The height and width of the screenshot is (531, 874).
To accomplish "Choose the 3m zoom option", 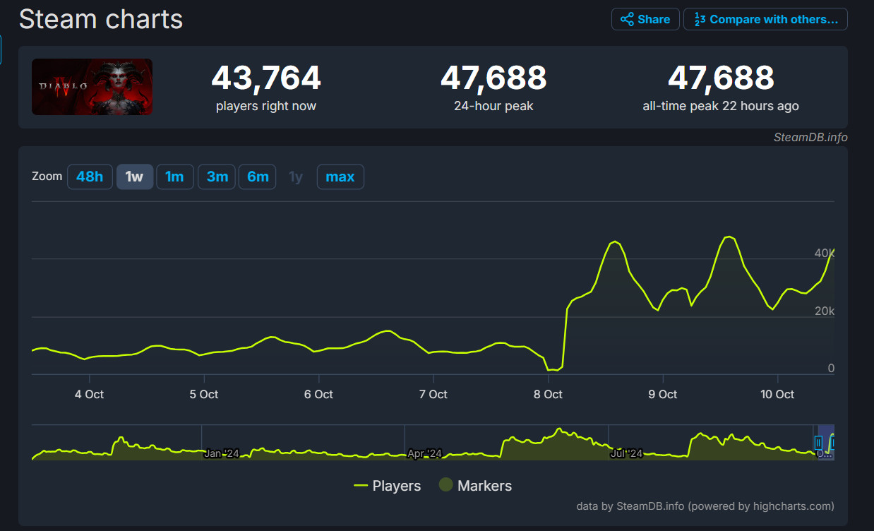I will pyautogui.click(x=217, y=177).
